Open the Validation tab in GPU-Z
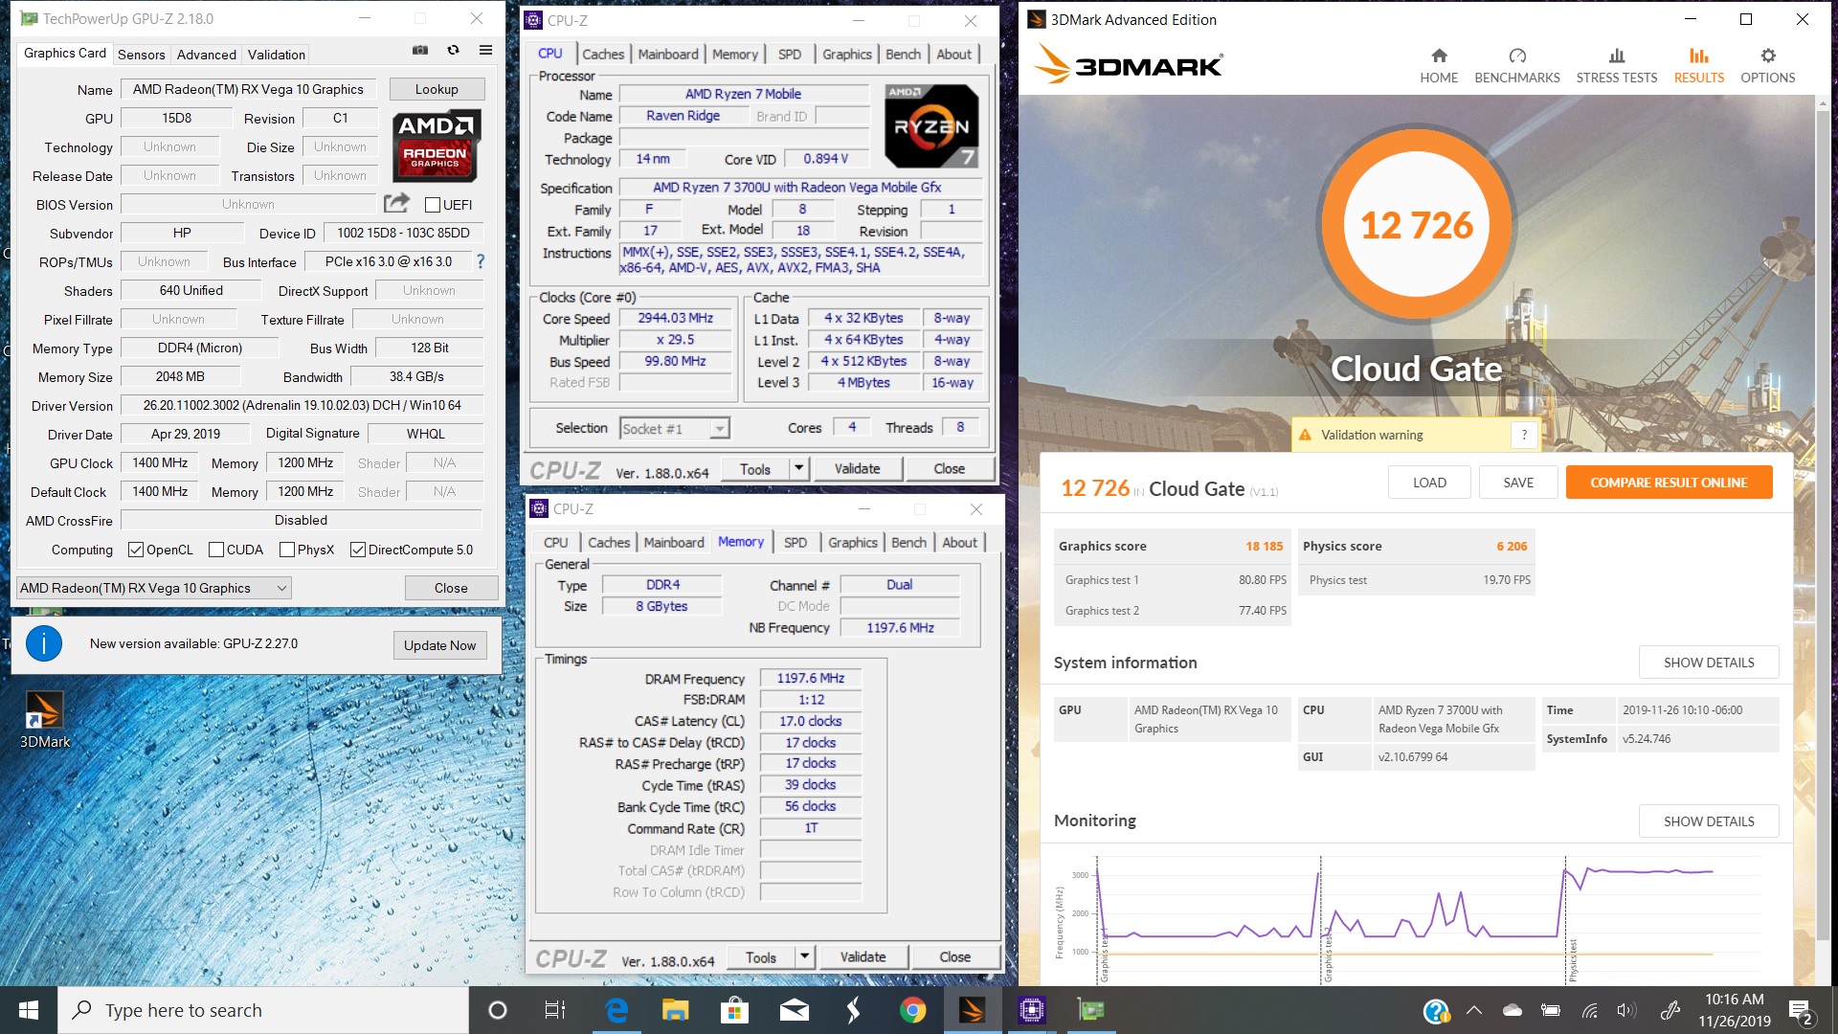This screenshot has width=1838, height=1034. 277,55
